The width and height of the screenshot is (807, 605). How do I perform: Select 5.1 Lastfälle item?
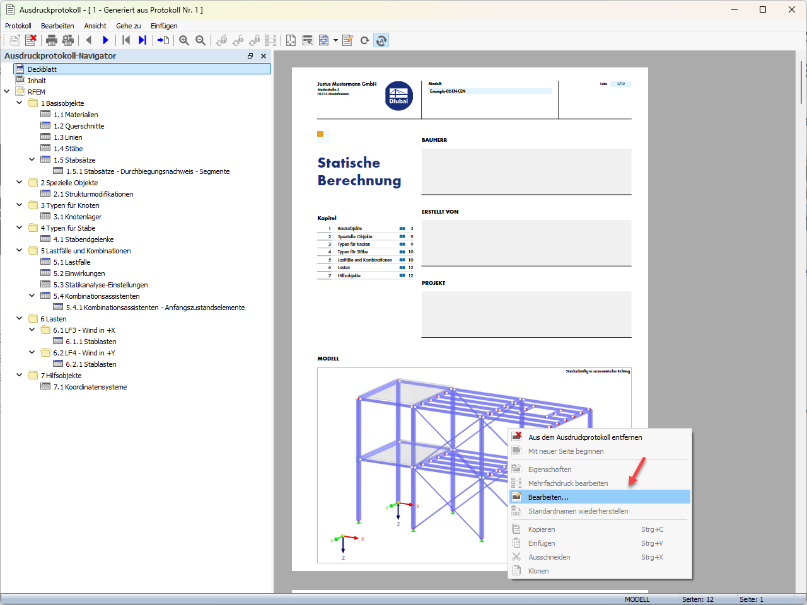(x=72, y=262)
